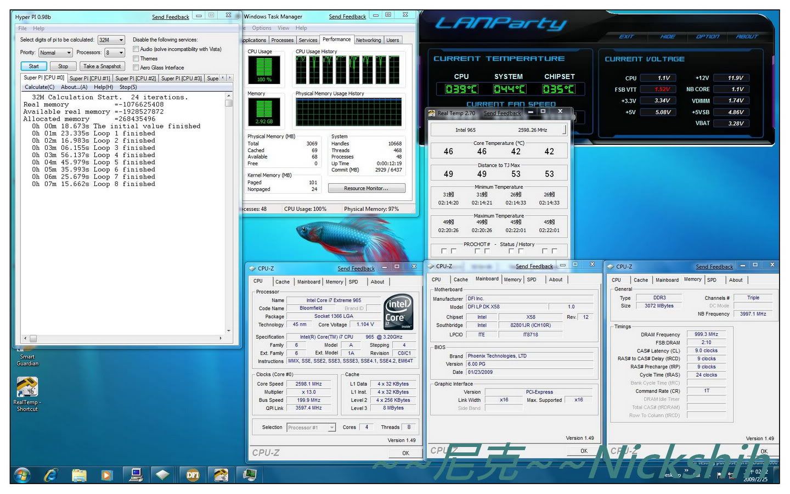Open the Services tab in Task Manager
790x494 pixels.
click(308, 40)
